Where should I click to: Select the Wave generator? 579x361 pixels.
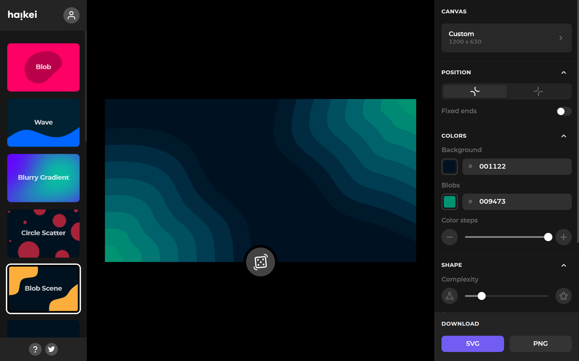43,123
